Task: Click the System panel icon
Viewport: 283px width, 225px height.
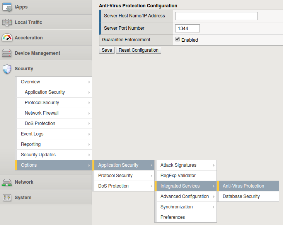Action: [7, 198]
